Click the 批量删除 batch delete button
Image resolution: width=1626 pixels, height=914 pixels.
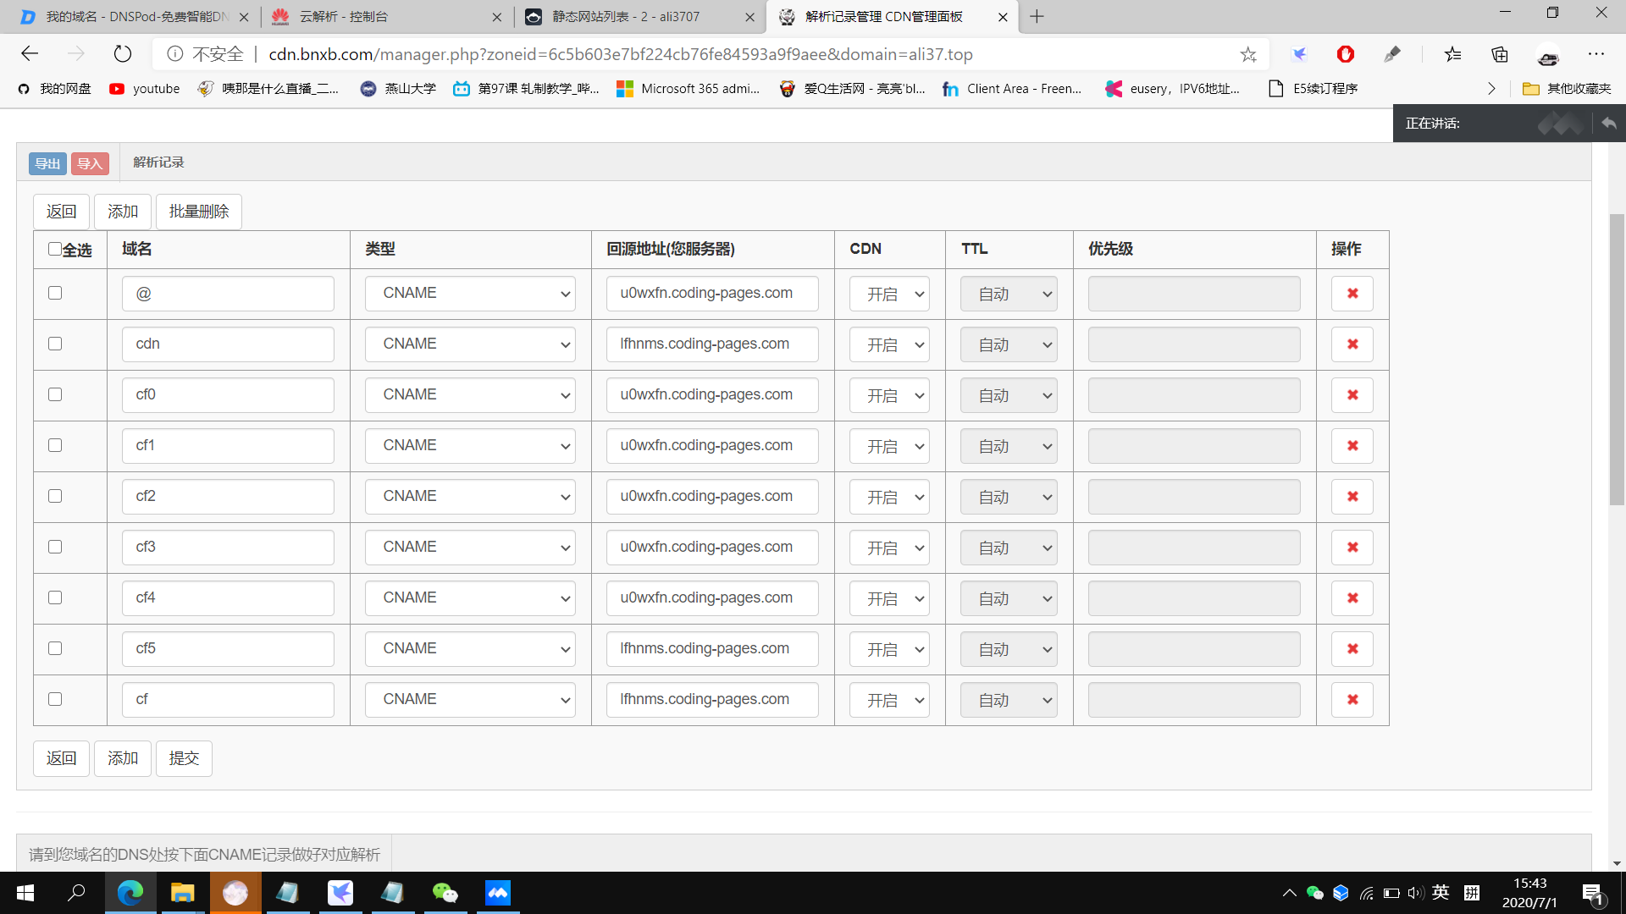point(199,212)
